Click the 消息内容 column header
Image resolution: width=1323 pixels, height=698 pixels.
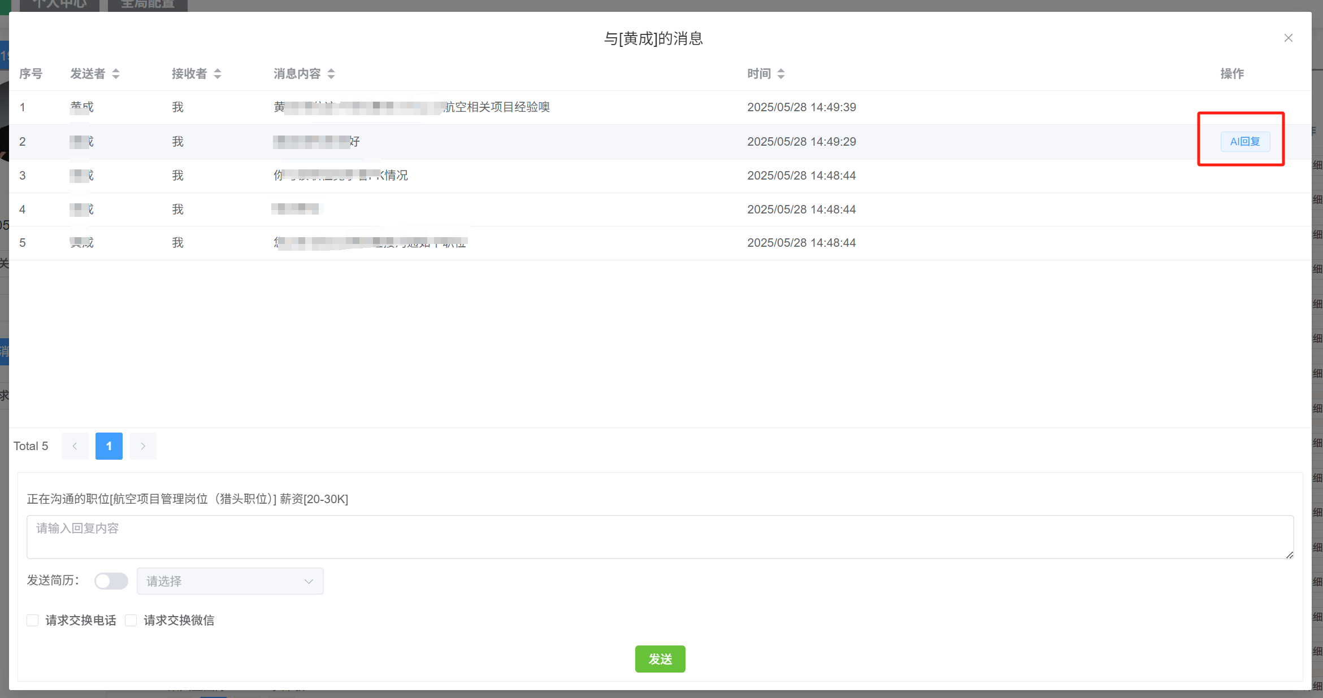pyautogui.click(x=297, y=74)
